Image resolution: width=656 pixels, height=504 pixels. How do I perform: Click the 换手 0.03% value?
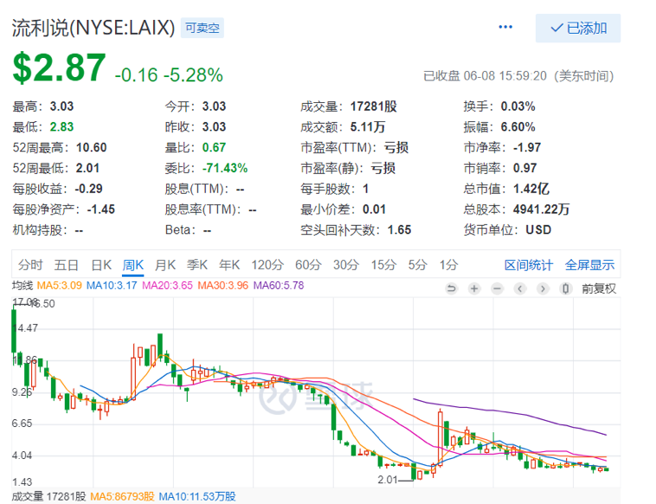click(x=518, y=107)
